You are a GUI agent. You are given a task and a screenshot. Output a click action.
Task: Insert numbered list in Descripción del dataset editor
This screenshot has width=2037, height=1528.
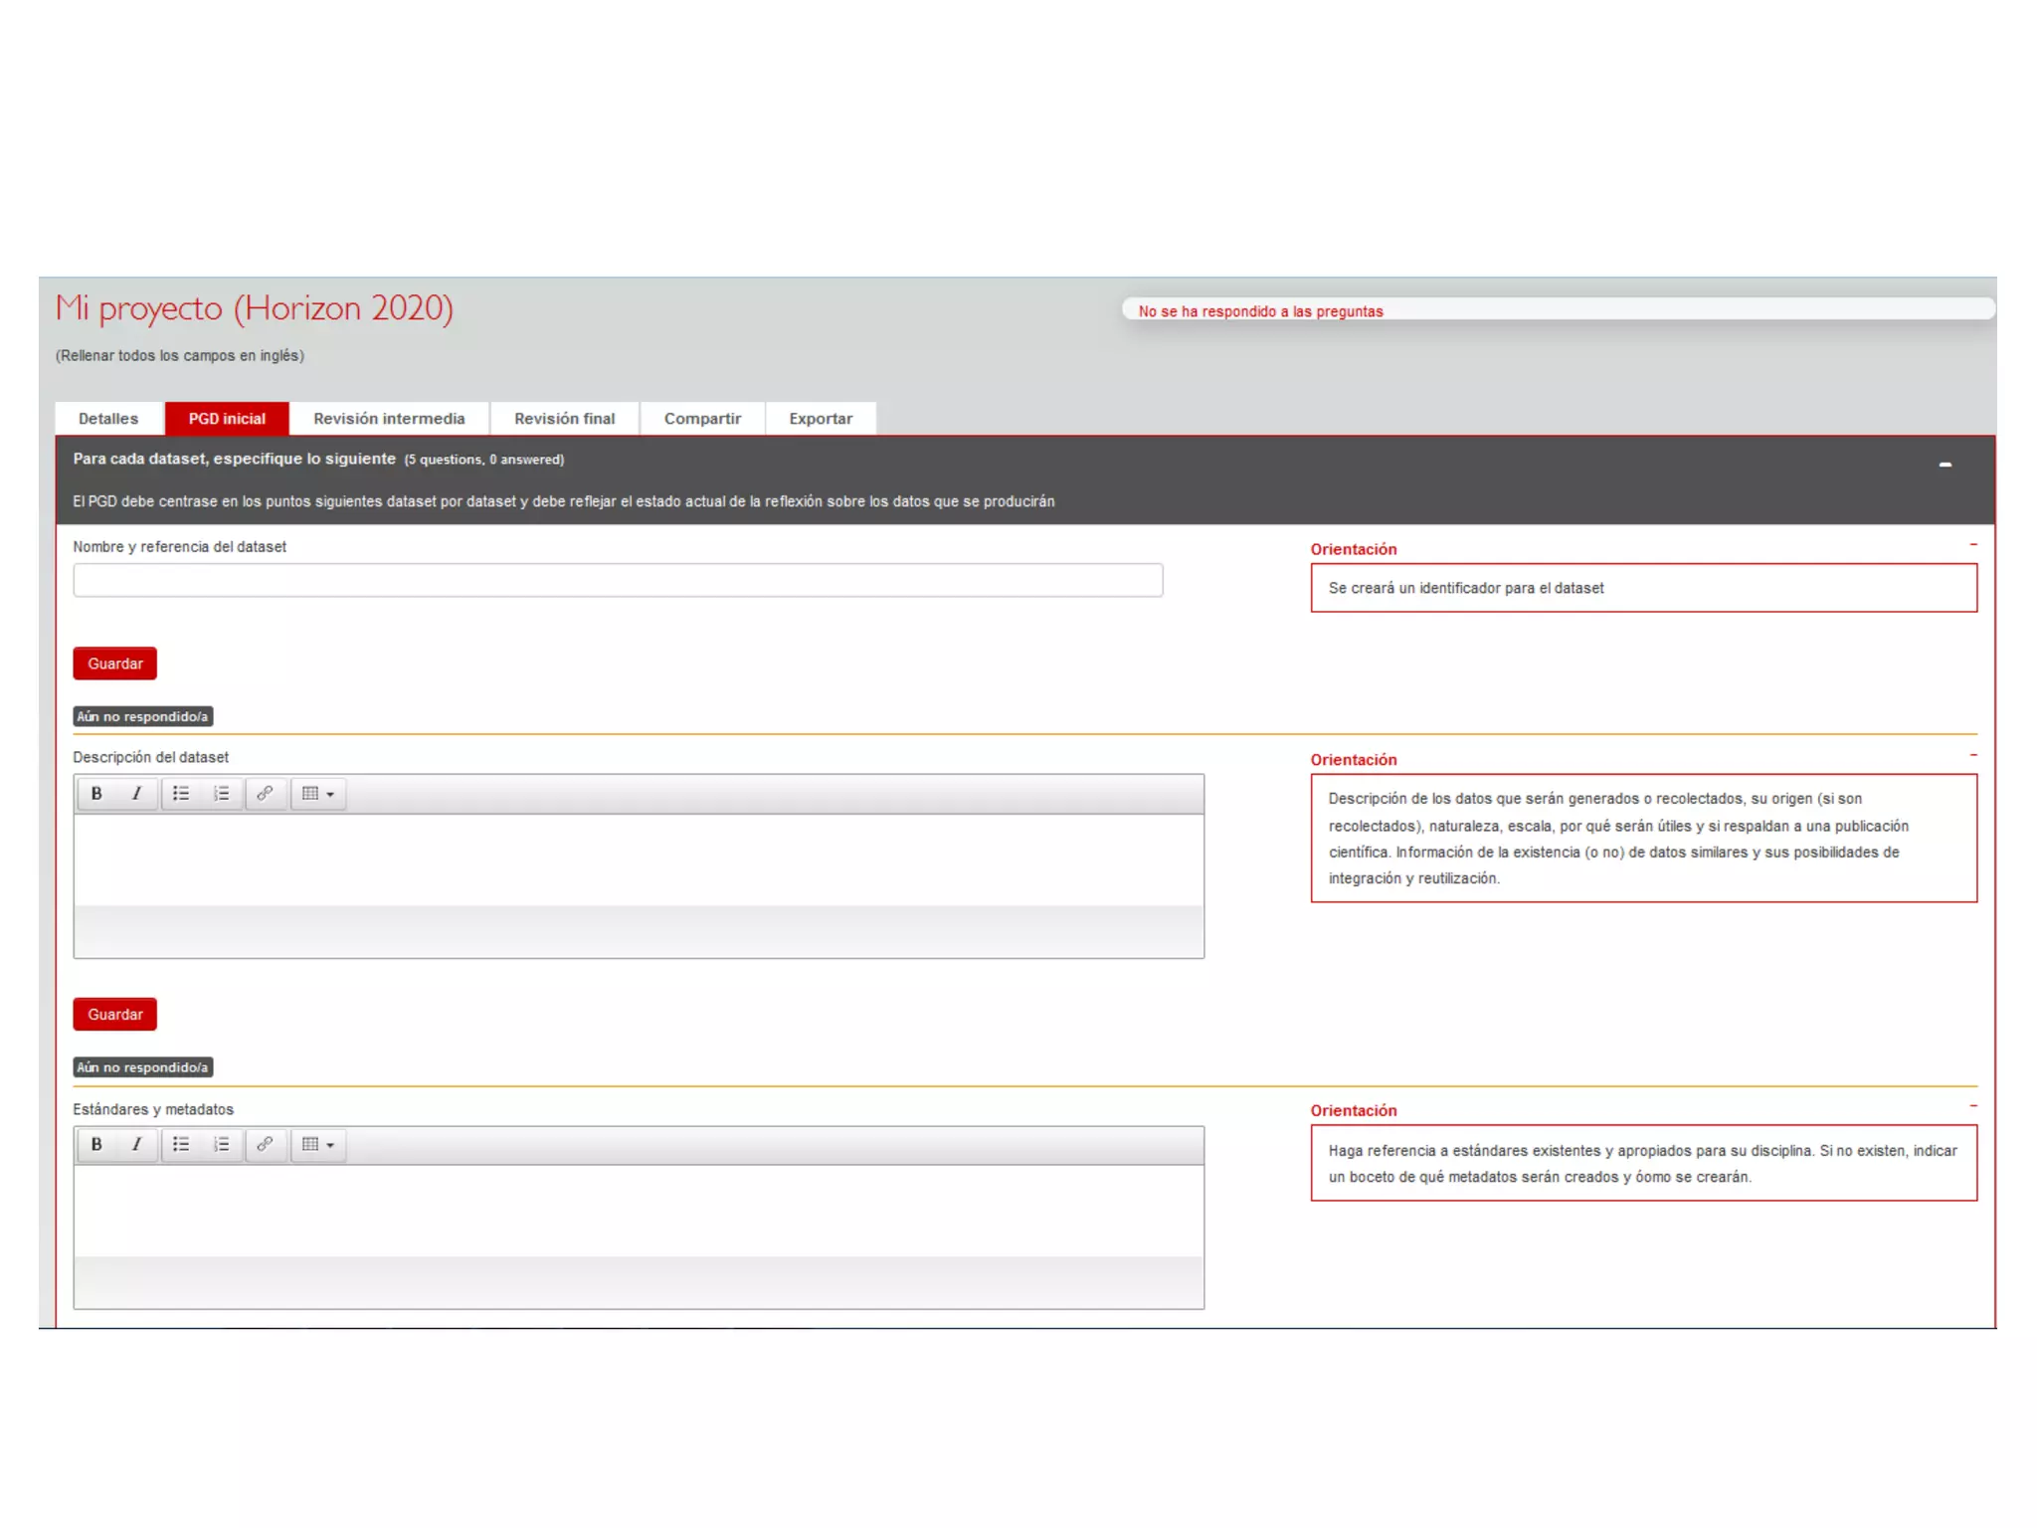coord(221,794)
